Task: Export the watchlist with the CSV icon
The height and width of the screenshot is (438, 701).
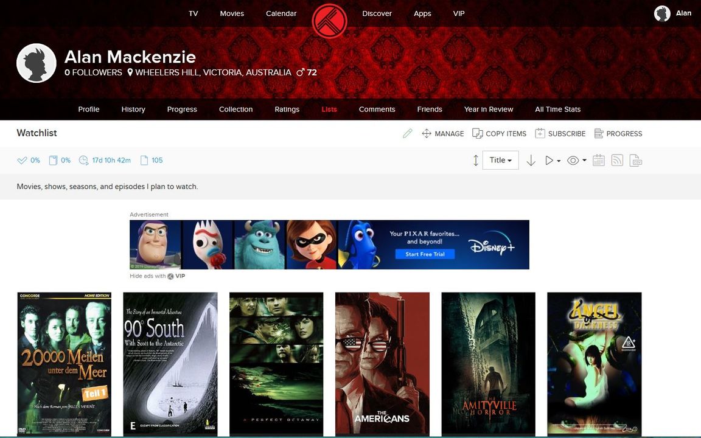Action: click(636, 161)
